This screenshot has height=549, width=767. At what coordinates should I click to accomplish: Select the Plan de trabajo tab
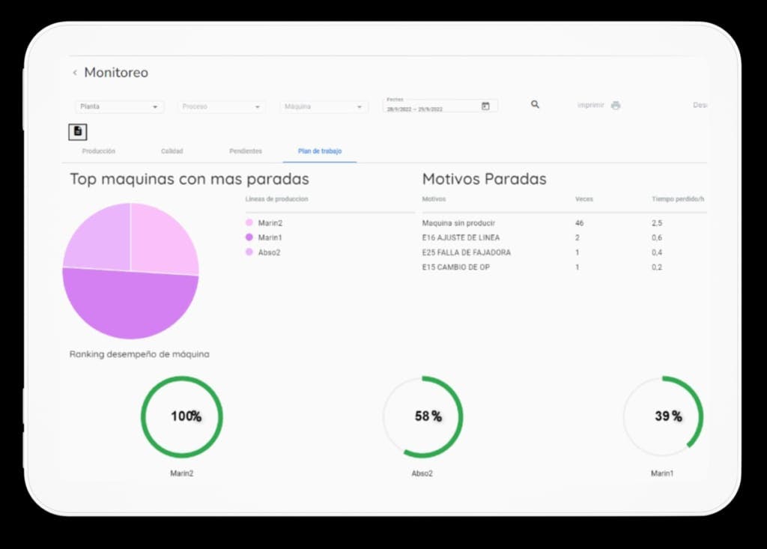[x=320, y=151]
